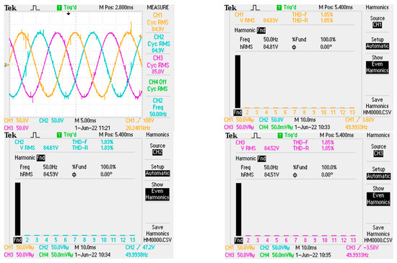Open the CH1 Cyc RMS measurement item
The image size is (397, 263).
click(157, 22)
